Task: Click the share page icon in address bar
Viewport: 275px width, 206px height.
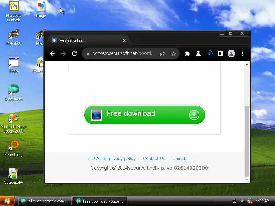Action: pos(163,54)
